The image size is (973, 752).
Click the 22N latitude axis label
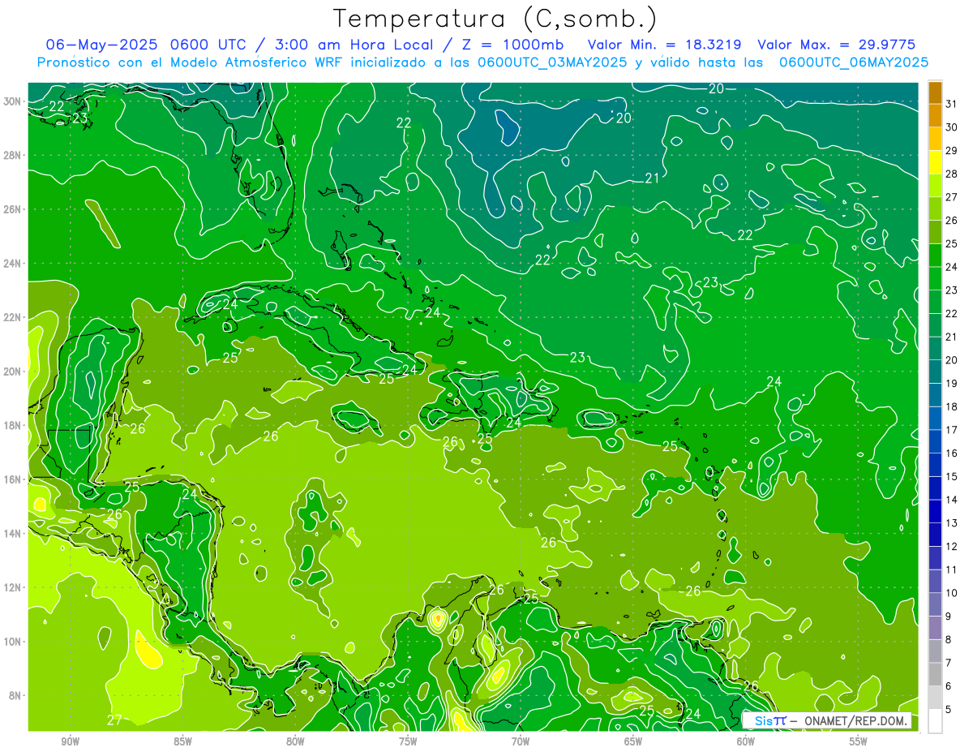click(x=12, y=317)
